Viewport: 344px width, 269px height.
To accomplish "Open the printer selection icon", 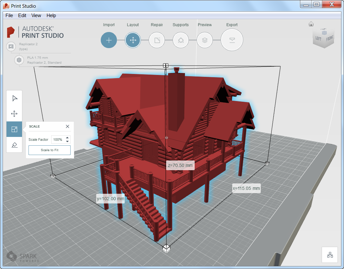I will pyautogui.click(x=11, y=47).
